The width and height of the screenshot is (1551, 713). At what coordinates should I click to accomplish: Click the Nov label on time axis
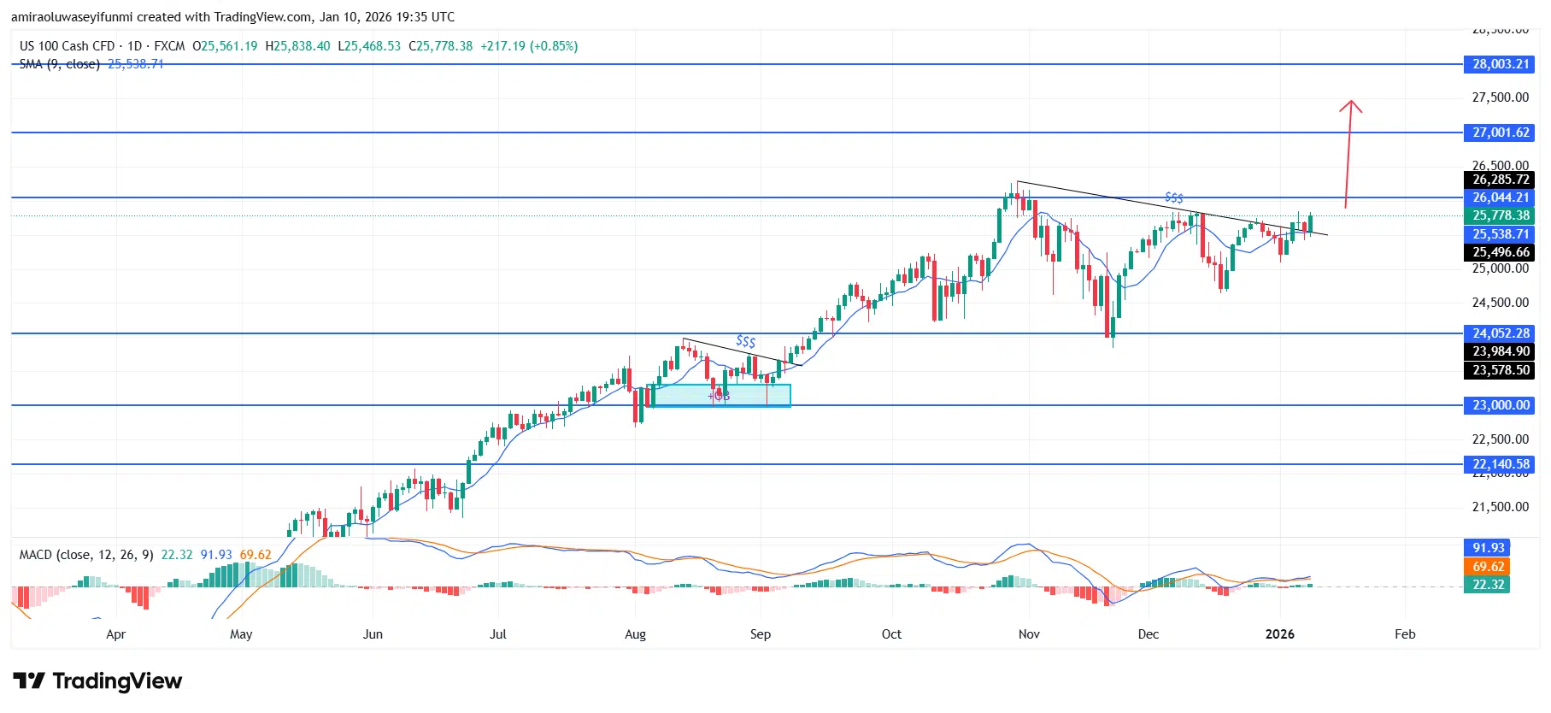(x=1029, y=634)
